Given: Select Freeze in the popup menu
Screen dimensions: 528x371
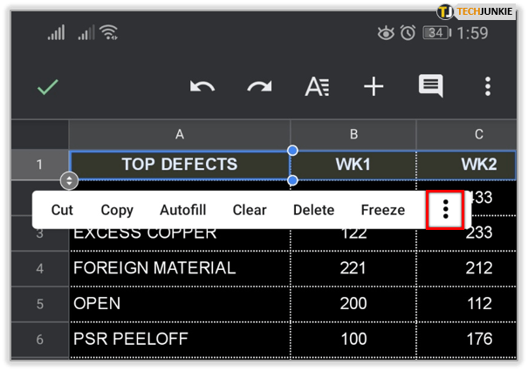Looking at the screenshot, I should point(383,210).
